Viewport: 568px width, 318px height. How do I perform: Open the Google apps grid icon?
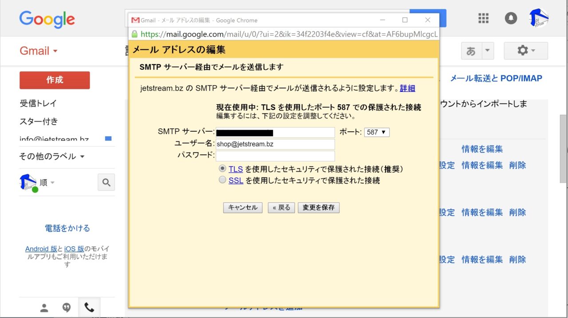click(483, 18)
